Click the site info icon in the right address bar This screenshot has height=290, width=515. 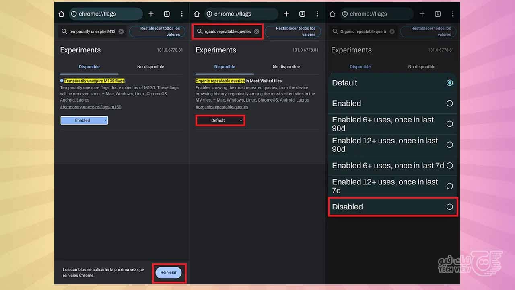(x=345, y=14)
